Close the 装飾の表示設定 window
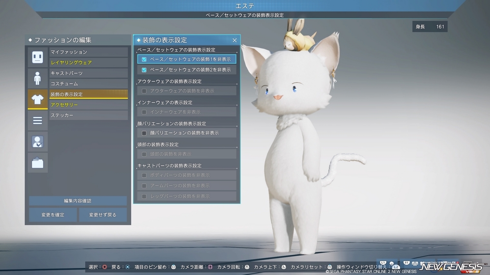The image size is (490, 275). tap(235, 40)
